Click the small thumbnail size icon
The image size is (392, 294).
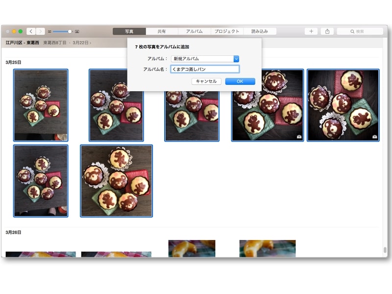point(49,31)
